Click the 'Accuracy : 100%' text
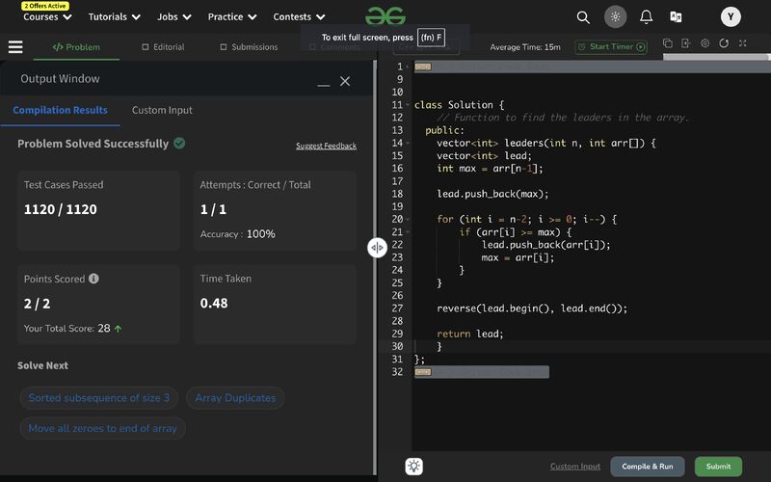Screen dimensions: 771x482 [x=237, y=234]
